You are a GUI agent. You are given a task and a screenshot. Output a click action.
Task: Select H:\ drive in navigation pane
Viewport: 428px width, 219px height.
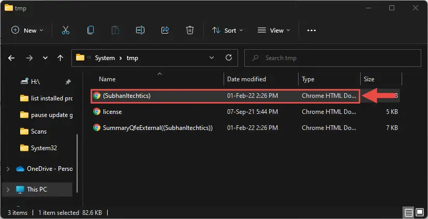pos(36,82)
